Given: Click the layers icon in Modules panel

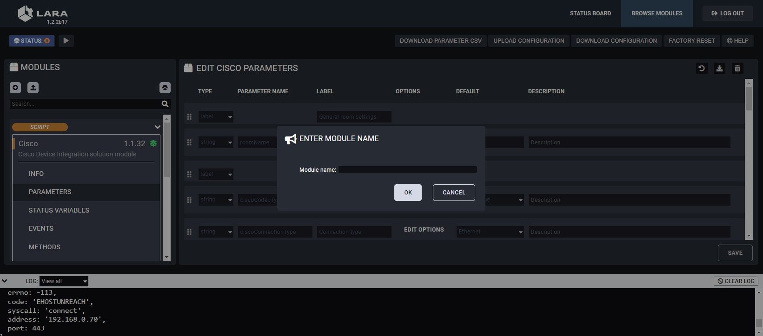Looking at the screenshot, I should pyautogui.click(x=165, y=88).
